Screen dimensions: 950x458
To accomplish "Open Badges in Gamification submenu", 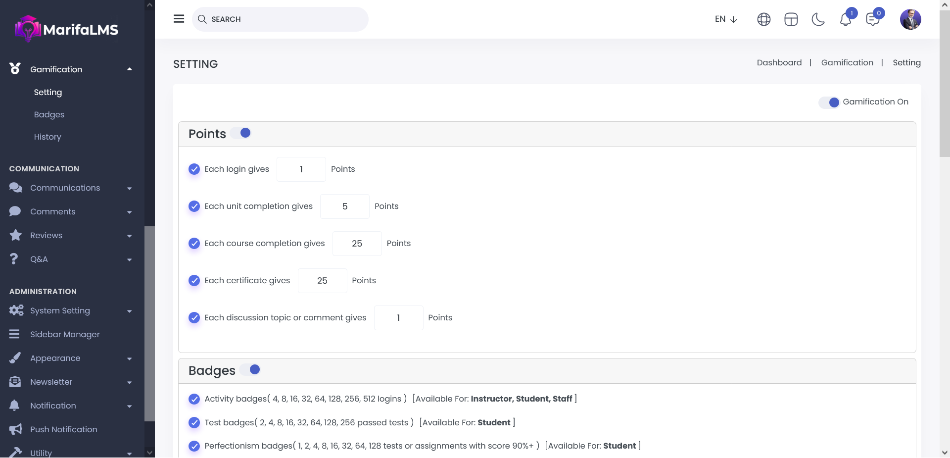I will (49, 115).
